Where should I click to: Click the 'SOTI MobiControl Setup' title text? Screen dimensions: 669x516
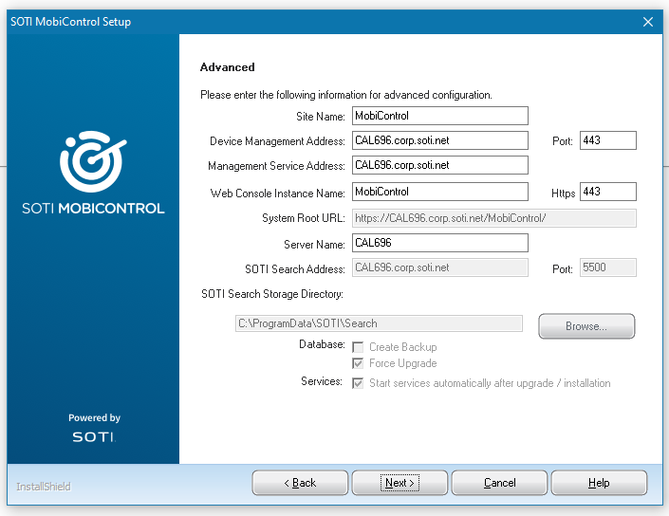coord(70,22)
